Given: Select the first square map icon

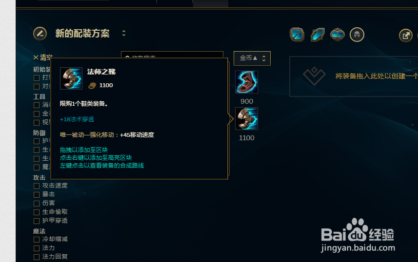Looking at the screenshot, I should [297, 35].
